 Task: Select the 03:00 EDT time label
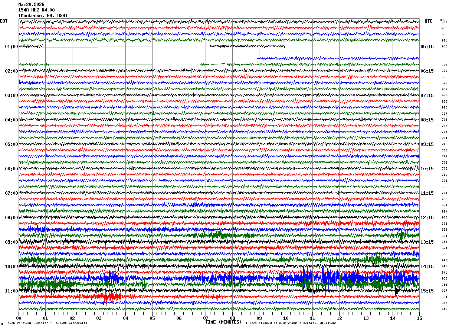pyautogui.click(x=12, y=96)
